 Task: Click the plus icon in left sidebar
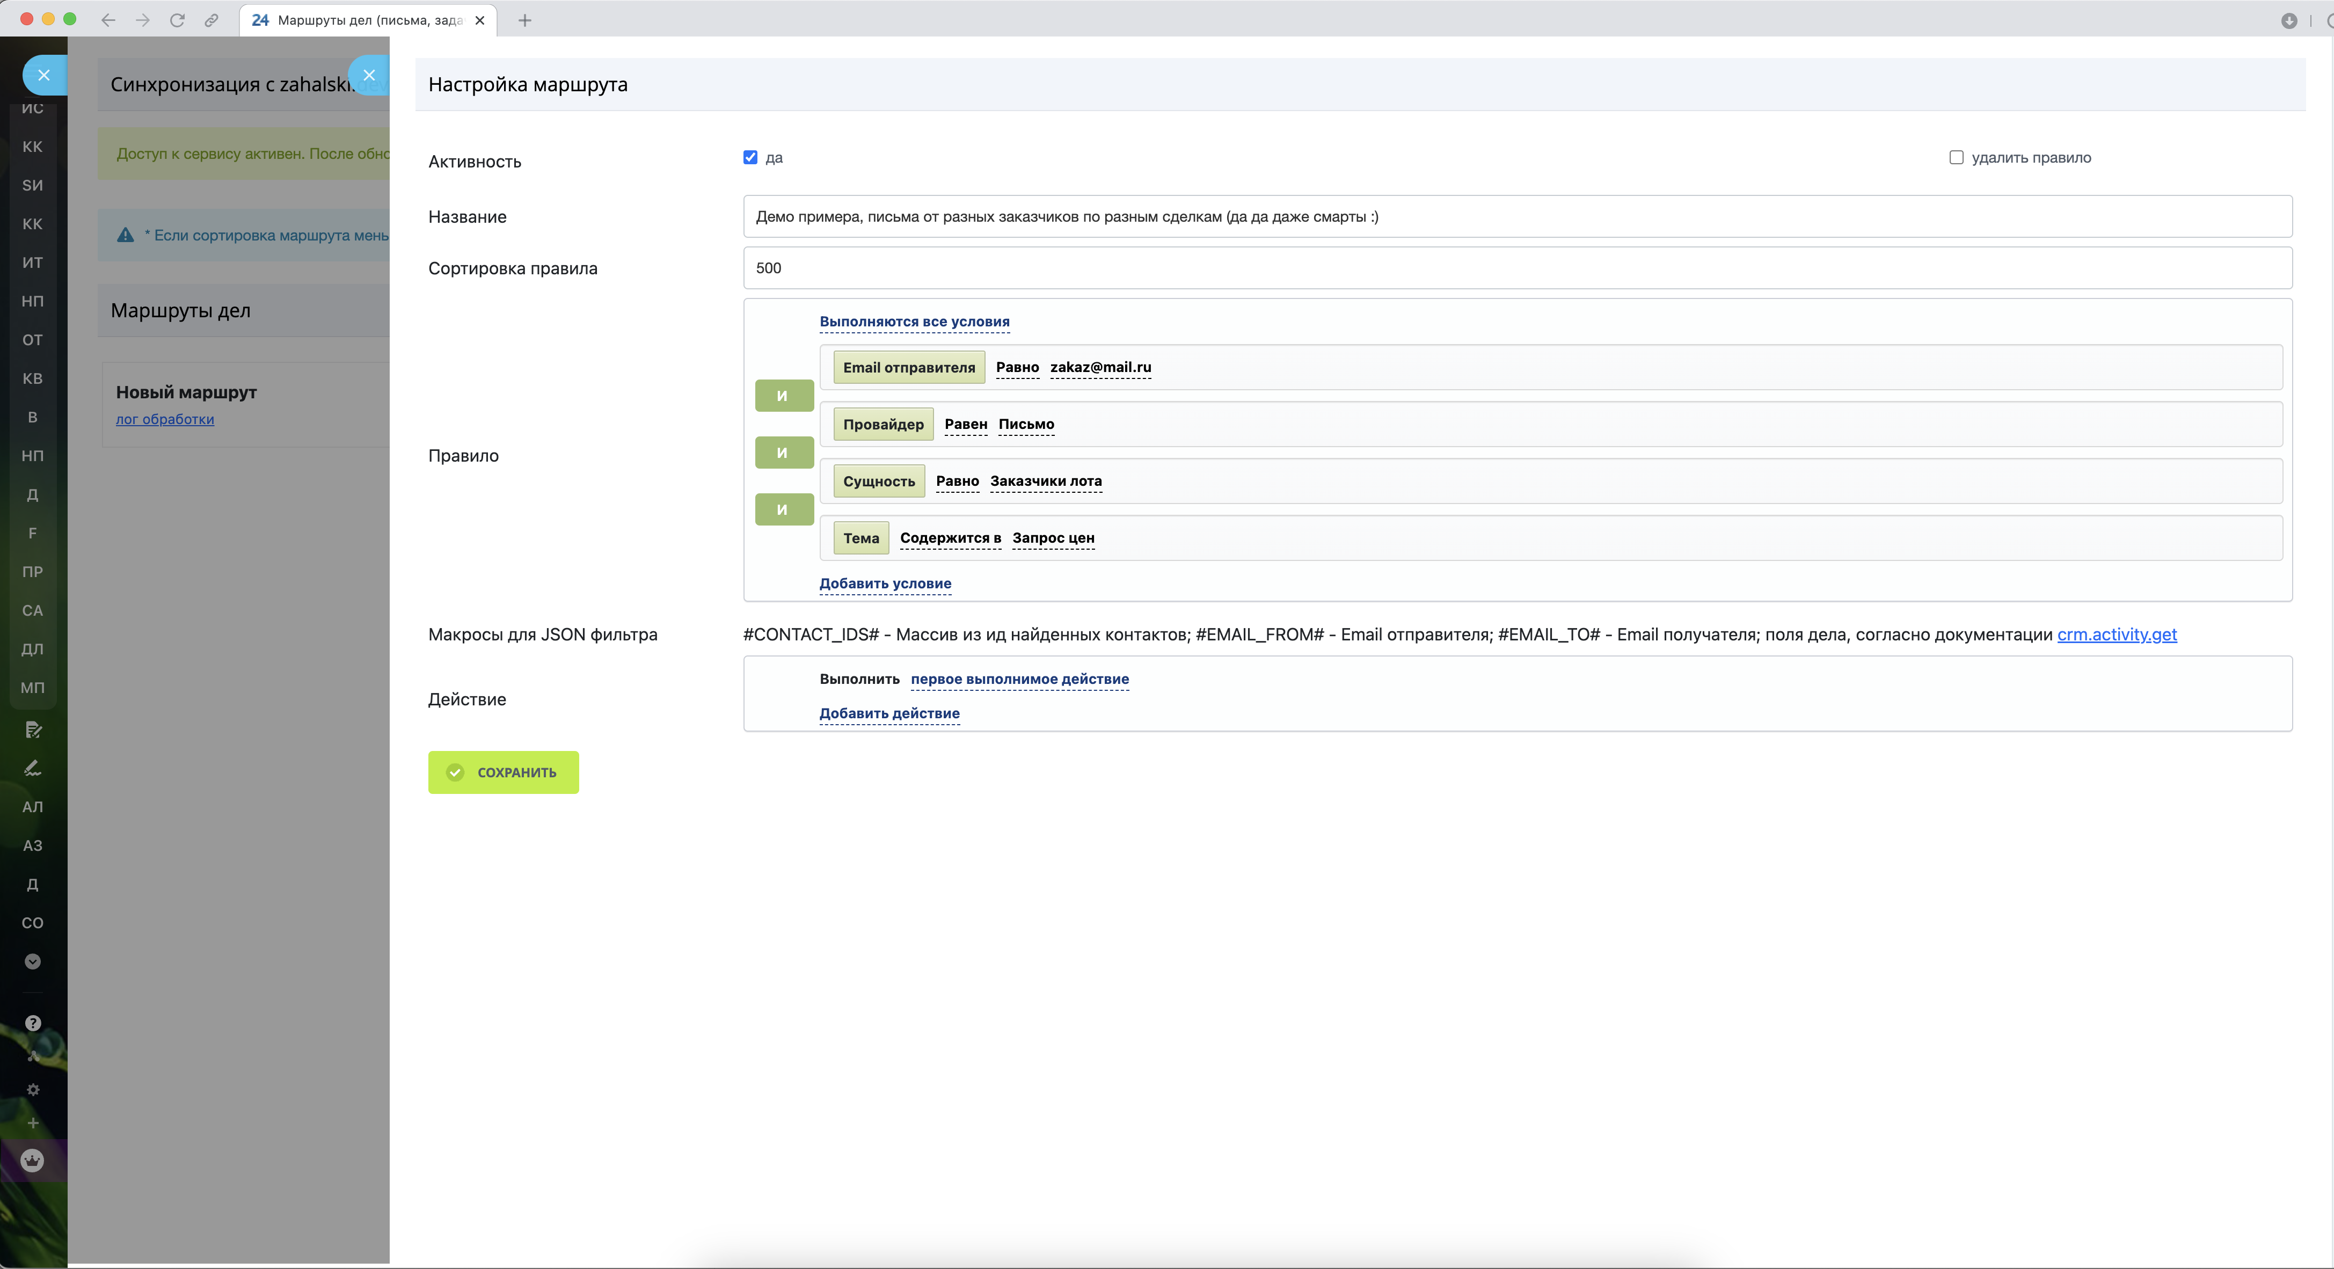[x=33, y=1123]
